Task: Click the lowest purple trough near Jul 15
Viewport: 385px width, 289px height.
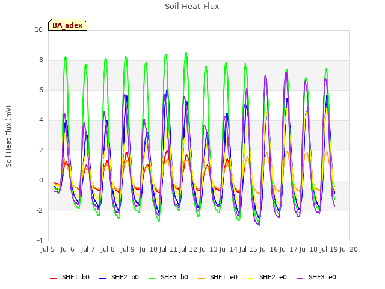Action: pyautogui.click(x=259, y=225)
